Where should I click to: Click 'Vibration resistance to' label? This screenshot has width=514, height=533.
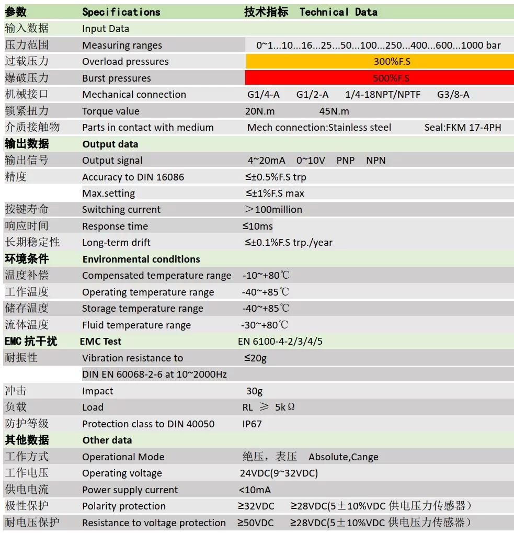click(x=132, y=358)
